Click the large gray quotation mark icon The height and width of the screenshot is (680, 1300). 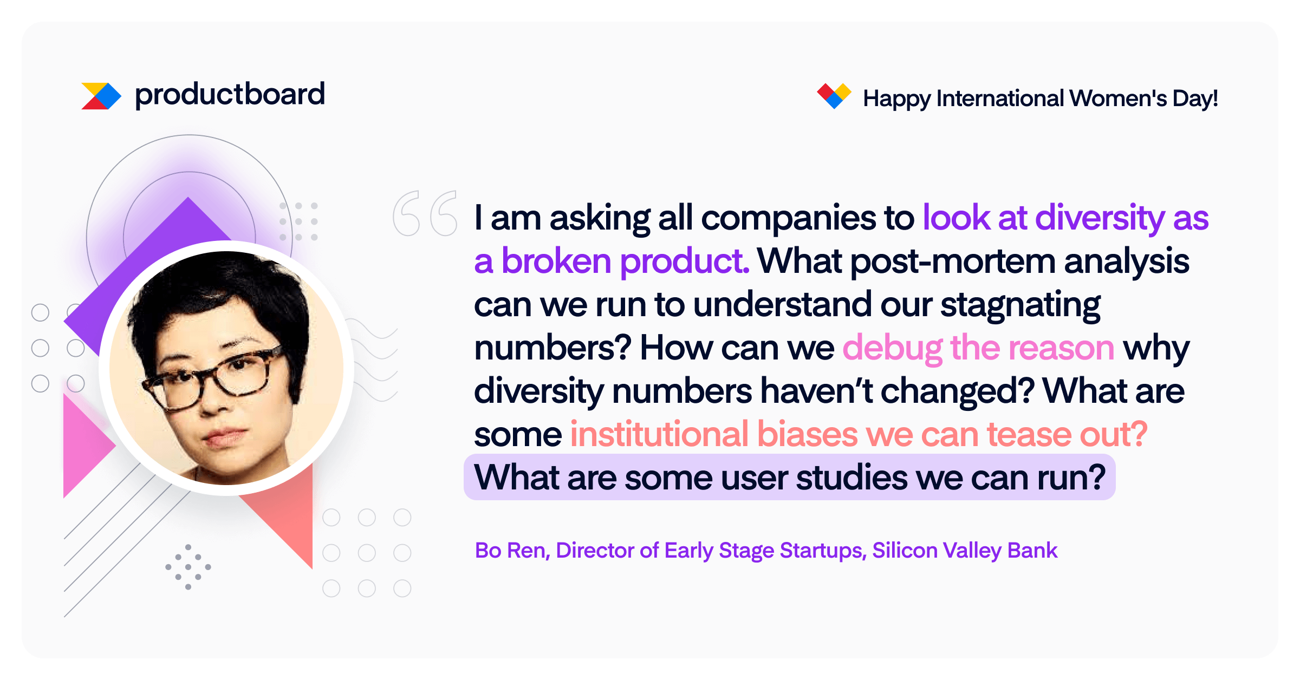(x=425, y=213)
